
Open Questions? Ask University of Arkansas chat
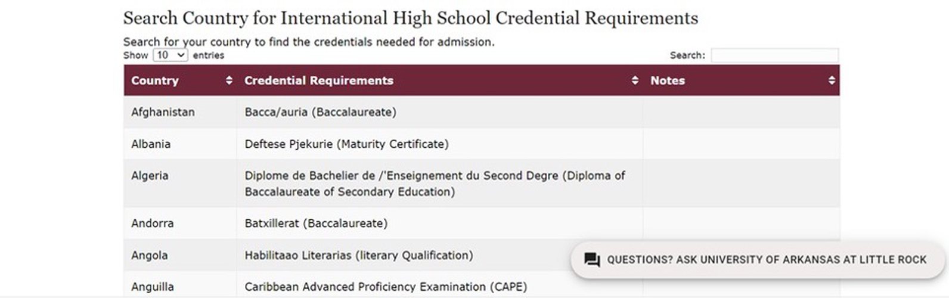tap(758, 260)
